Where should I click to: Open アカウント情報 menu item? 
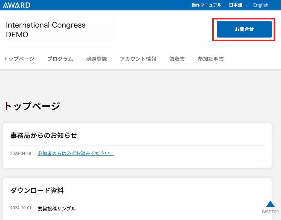click(138, 59)
